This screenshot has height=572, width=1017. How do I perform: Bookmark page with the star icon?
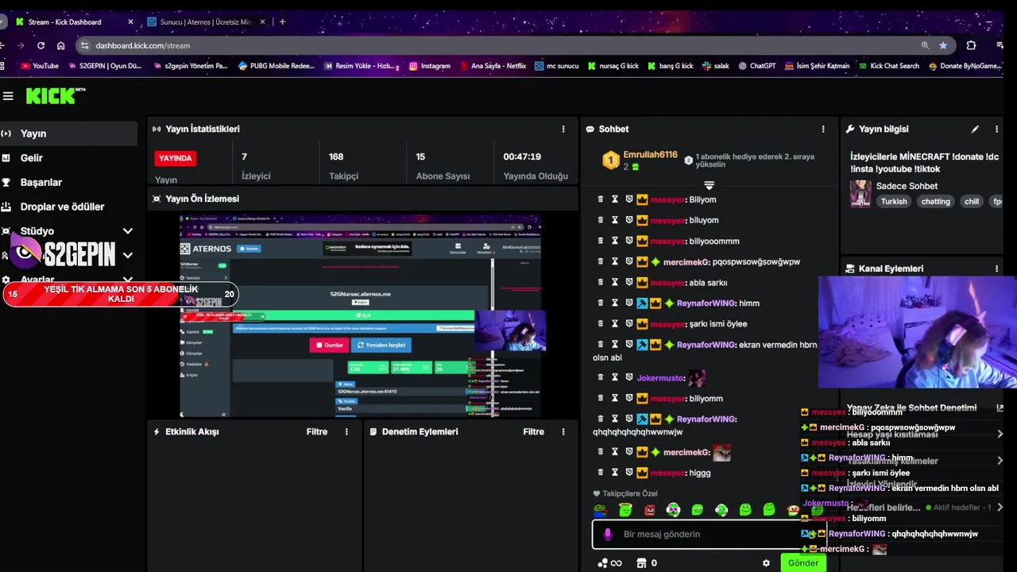click(943, 45)
